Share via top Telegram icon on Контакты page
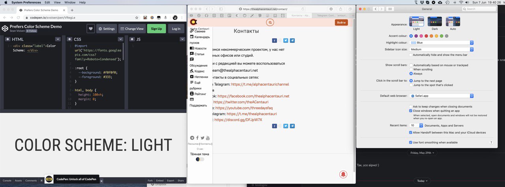Viewport: 505px width, 187px height. click(292, 40)
